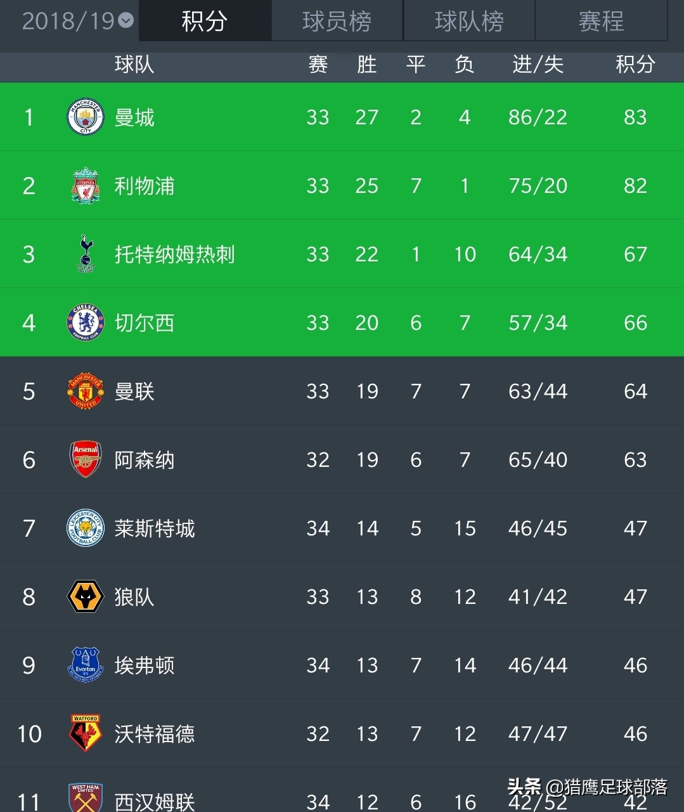Go to the 赛程 tab
Viewport: 684px width, 812px height.
[601, 21]
